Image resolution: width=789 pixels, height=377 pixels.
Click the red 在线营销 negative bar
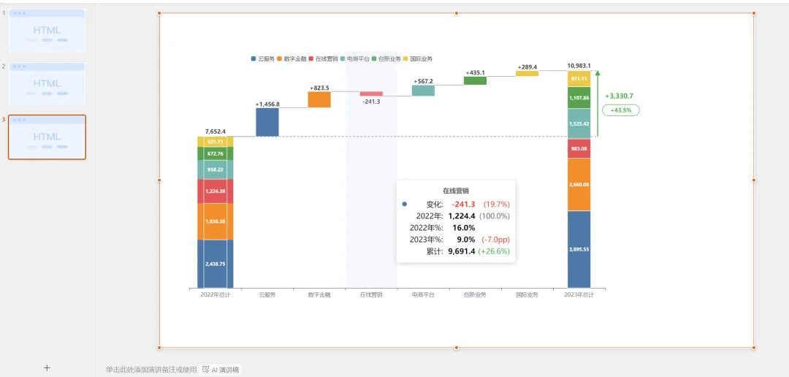(371, 94)
